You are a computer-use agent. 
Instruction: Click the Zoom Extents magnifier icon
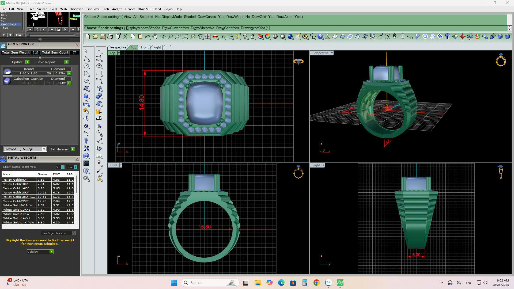pos(185,37)
